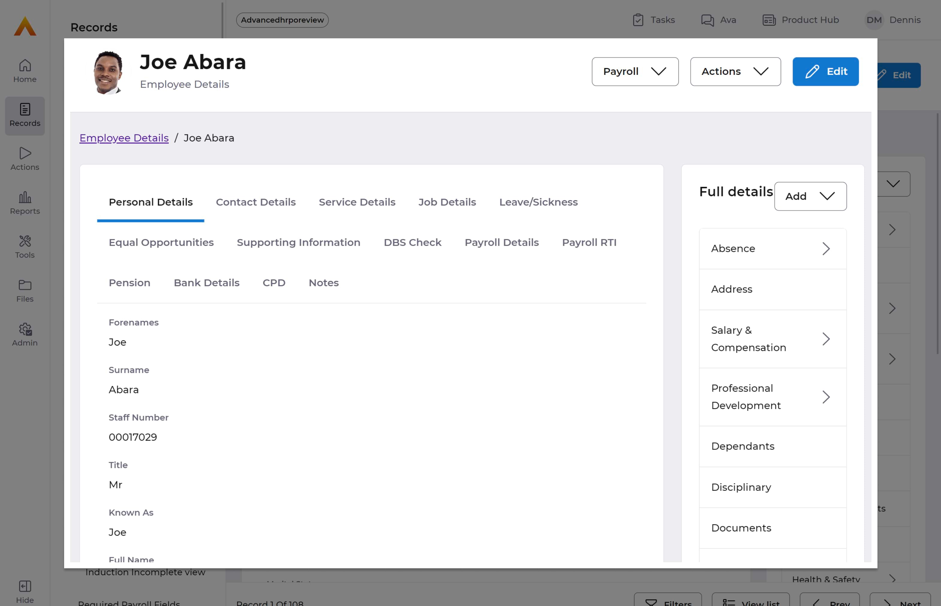Viewport: 941px width, 606px height.
Task: Open the Product Hub
Action: click(800, 20)
